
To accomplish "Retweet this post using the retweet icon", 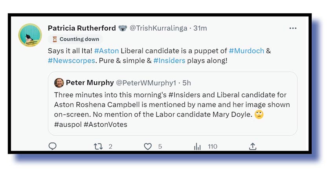I will click(x=98, y=147).
